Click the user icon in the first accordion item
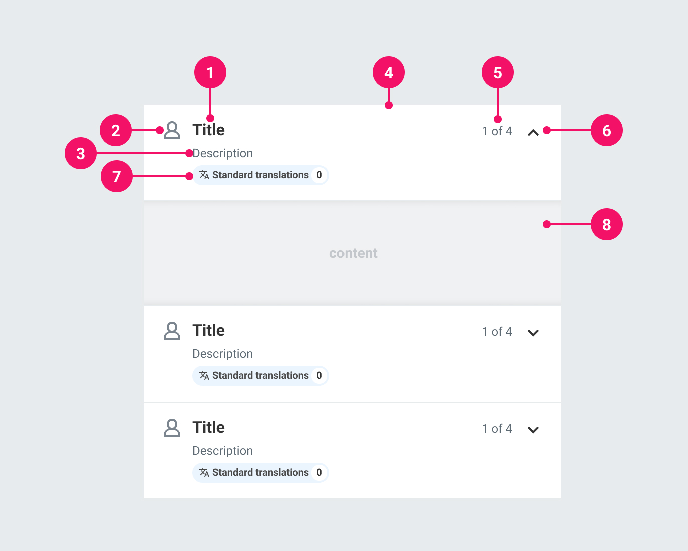 [172, 130]
